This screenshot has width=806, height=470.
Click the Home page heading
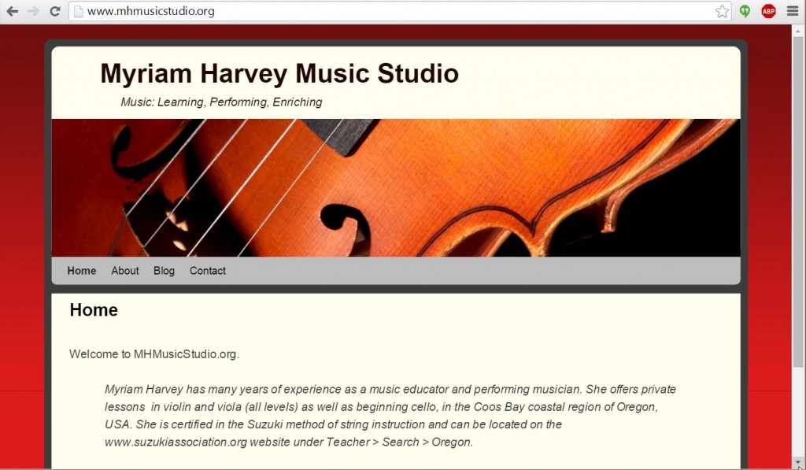pyautogui.click(x=94, y=310)
